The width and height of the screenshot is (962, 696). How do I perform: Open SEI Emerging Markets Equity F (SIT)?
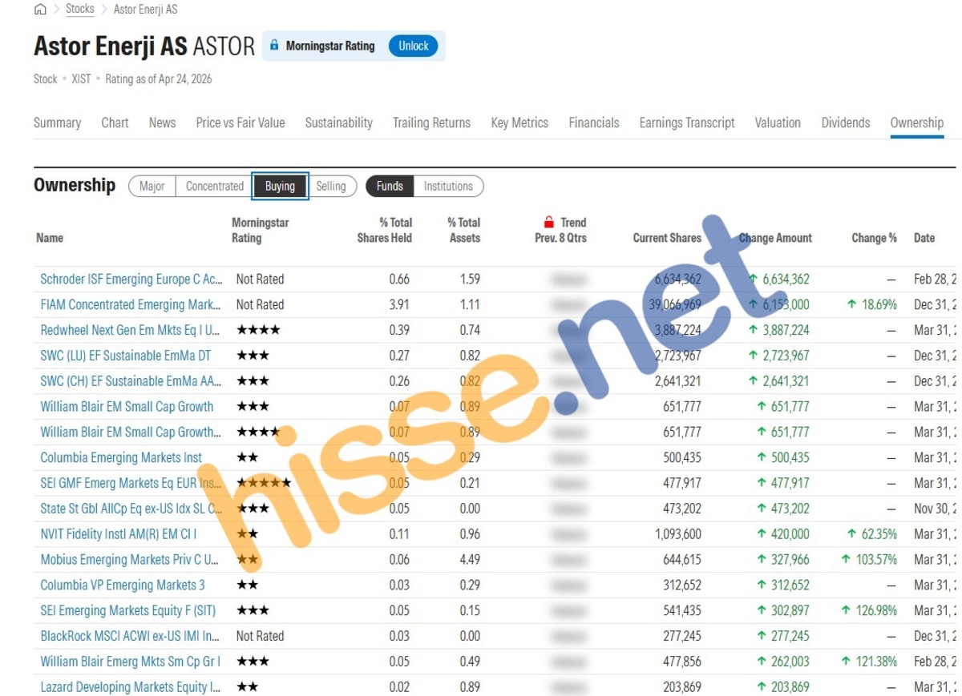tap(128, 611)
